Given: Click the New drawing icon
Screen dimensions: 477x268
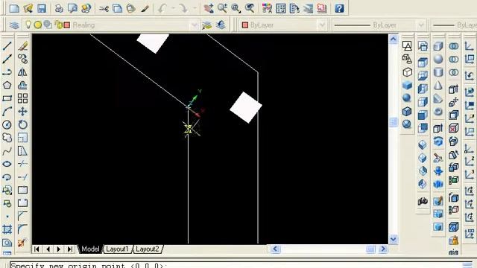Looking at the screenshot, I should [14, 8].
